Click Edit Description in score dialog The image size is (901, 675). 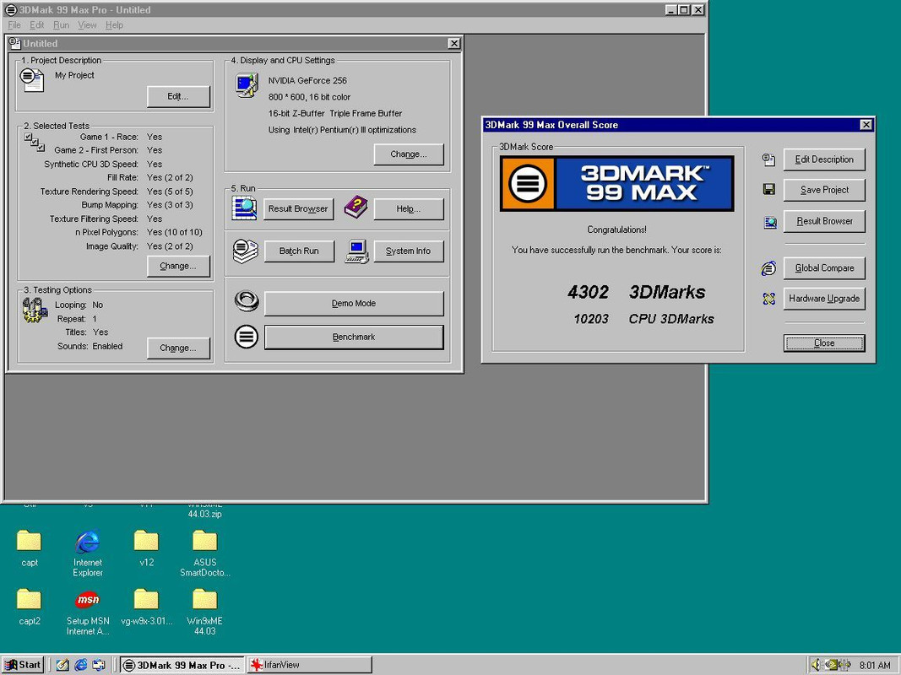(824, 159)
